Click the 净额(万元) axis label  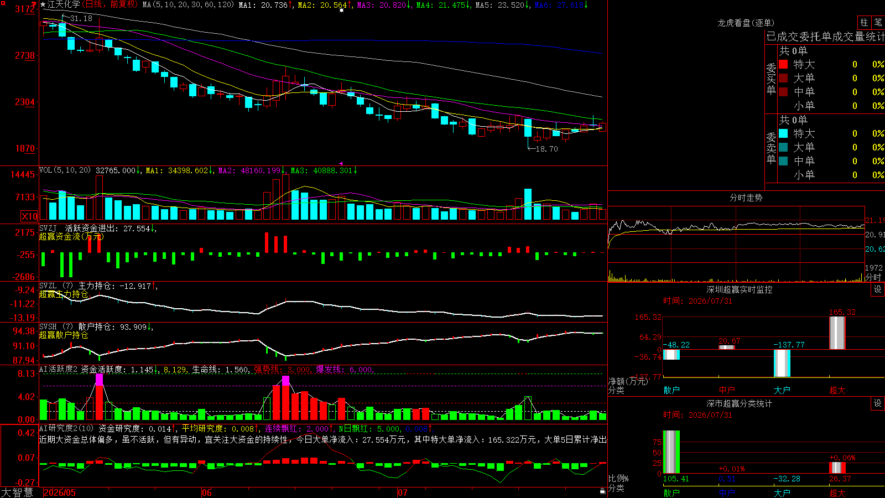[628, 381]
